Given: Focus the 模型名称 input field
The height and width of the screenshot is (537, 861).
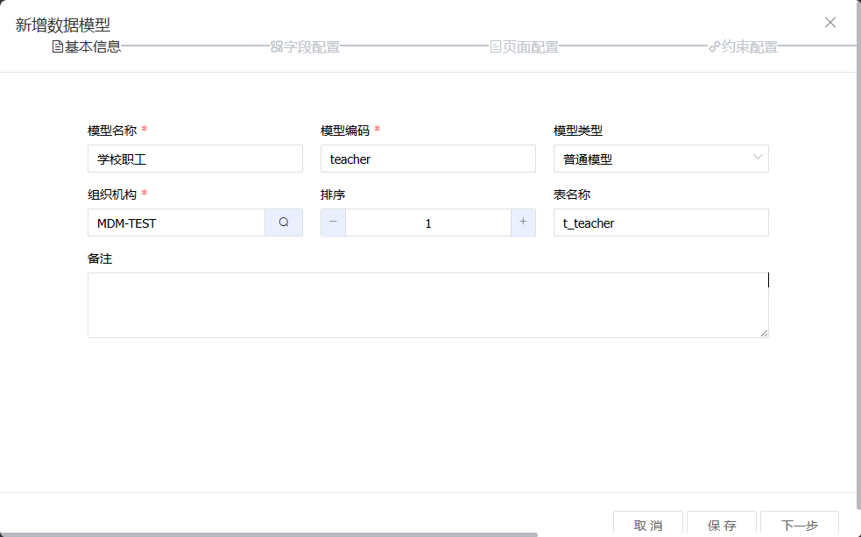Looking at the screenshot, I should pyautogui.click(x=194, y=159).
